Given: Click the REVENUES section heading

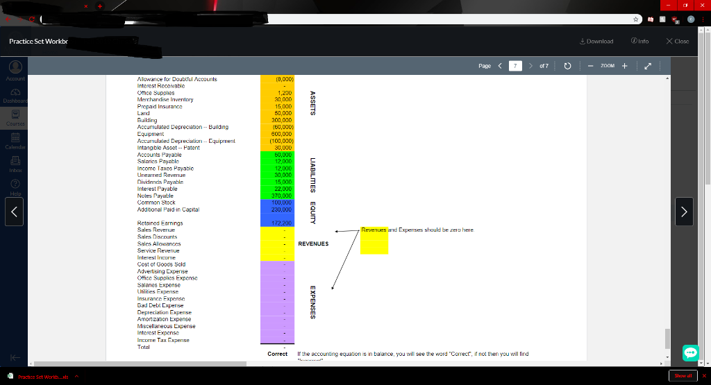Looking at the screenshot, I should tap(313, 243).
